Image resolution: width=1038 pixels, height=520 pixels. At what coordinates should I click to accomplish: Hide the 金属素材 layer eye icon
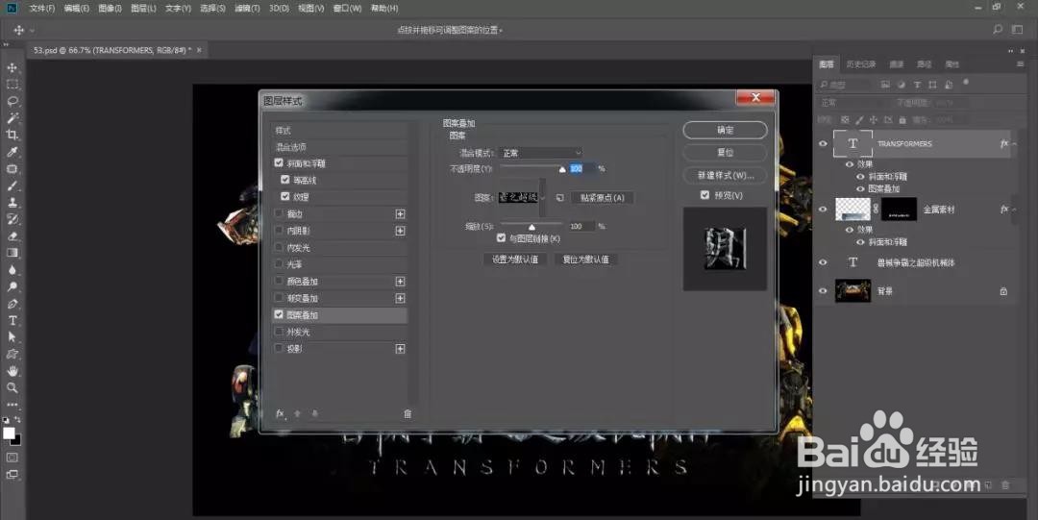point(823,210)
